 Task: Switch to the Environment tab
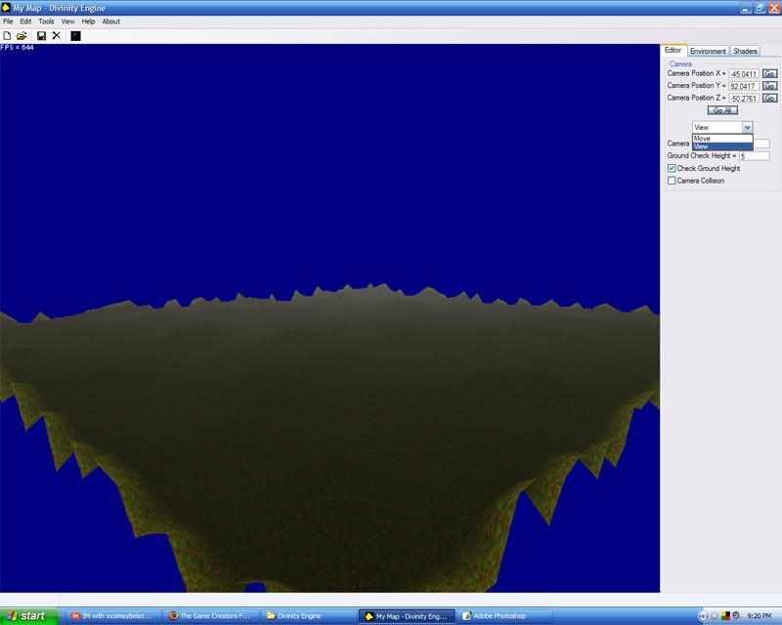pyautogui.click(x=708, y=51)
